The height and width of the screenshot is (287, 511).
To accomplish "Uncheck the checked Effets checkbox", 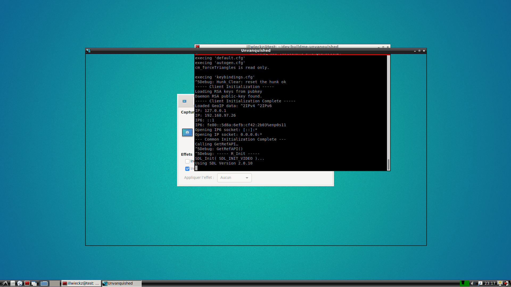I will [187, 169].
